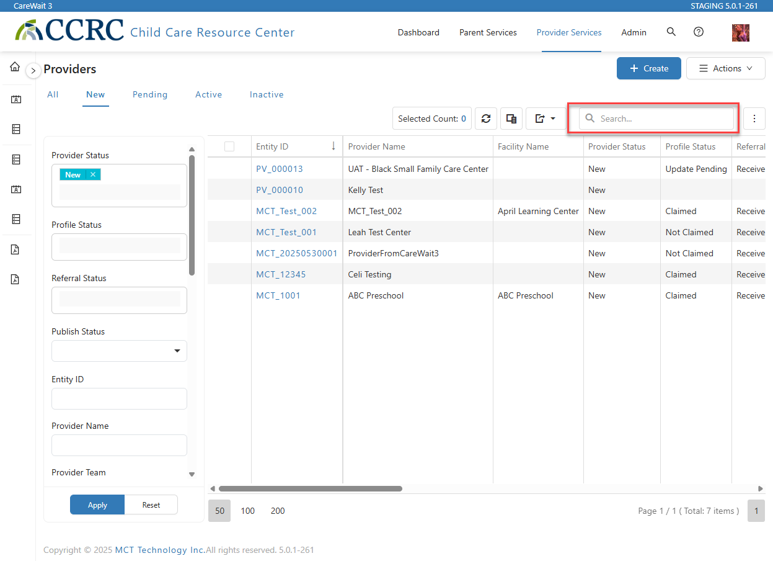Remove the New tag from Provider Status

tap(93, 174)
